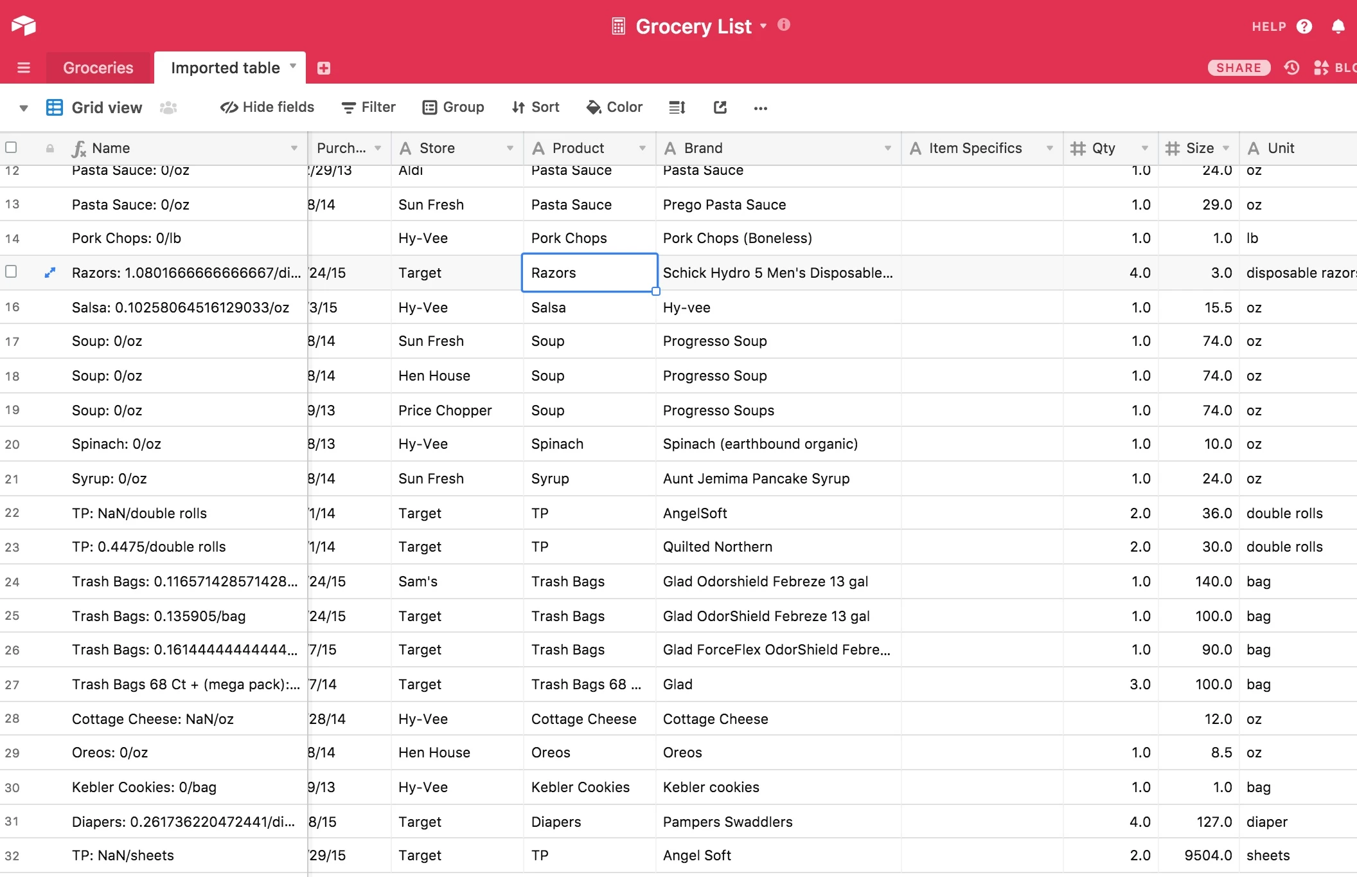Click the Grid view name

[x=107, y=107]
